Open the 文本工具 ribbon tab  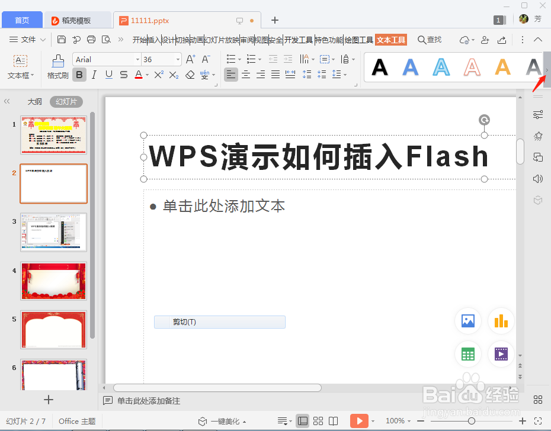click(x=391, y=40)
